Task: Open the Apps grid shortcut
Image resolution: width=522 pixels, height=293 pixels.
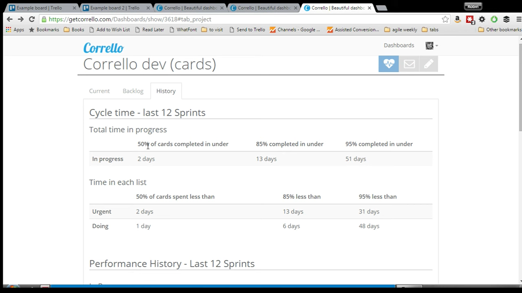Action: click(15, 30)
